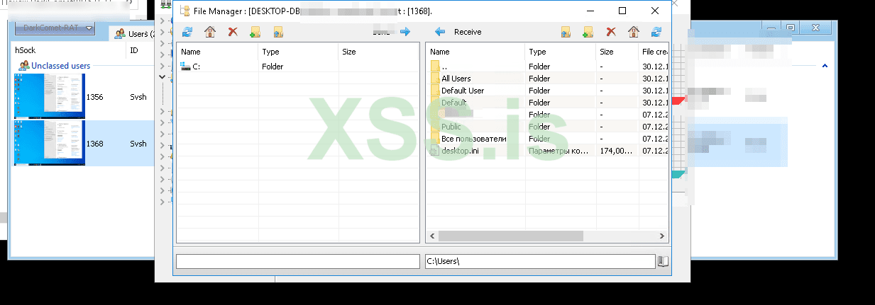This screenshot has width=875, height=305.
Task: Sort remote pane by Name column
Action: coord(475,52)
